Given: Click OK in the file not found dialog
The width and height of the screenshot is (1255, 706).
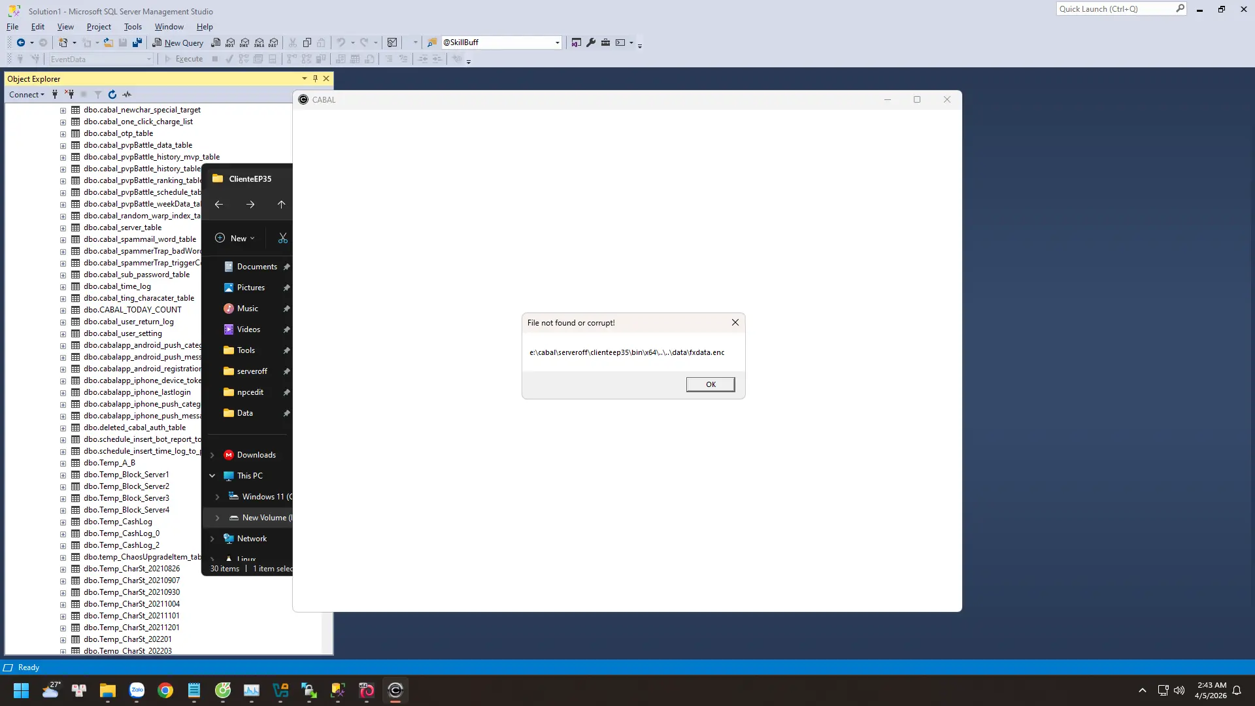Looking at the screenshot, I should point(711,384).
